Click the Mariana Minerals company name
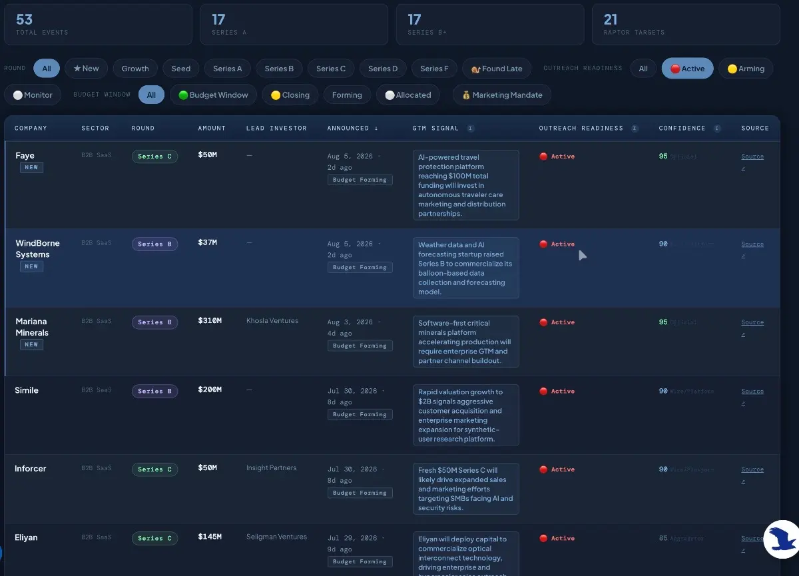Image resolution: width=799 pixels, height=576 pixels. 32,327
